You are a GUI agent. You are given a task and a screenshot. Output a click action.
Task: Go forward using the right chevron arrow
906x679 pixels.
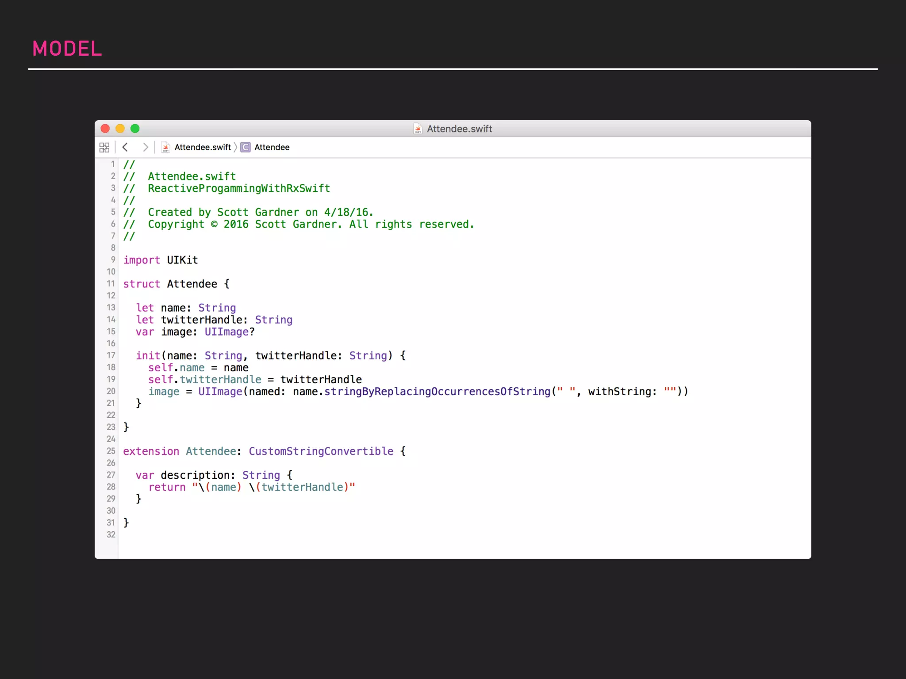[145, 147]
